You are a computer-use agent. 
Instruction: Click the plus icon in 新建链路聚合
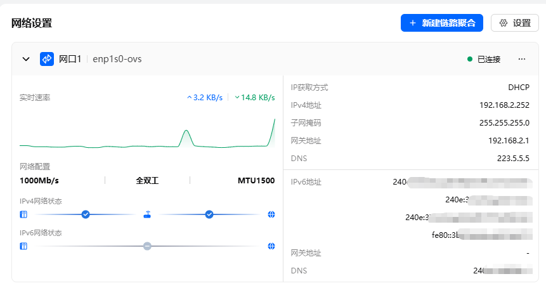tap(413, 23)
